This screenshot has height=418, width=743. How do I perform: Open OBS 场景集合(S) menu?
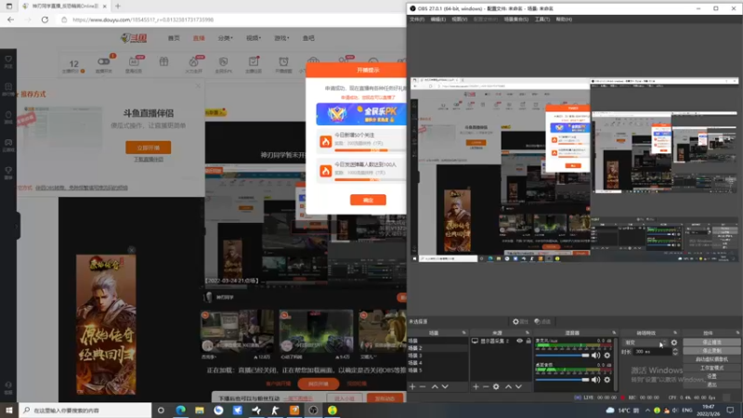[516, 20]
